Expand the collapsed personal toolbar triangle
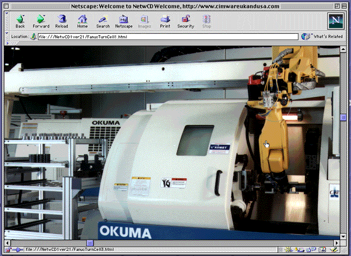Image resolution: width=351 pixels, height=256 pixels. tap(7, 43)
